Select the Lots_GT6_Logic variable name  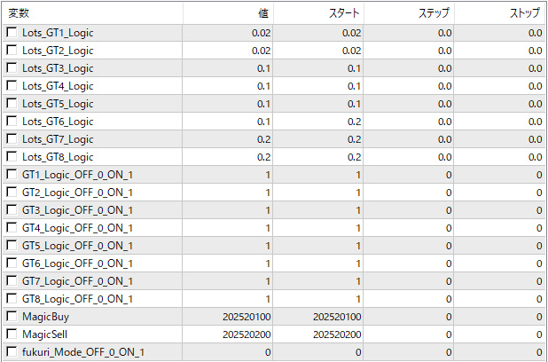58,122
